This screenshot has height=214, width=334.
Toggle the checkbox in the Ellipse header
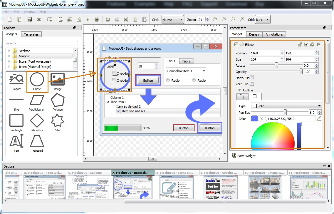(306, 44)
